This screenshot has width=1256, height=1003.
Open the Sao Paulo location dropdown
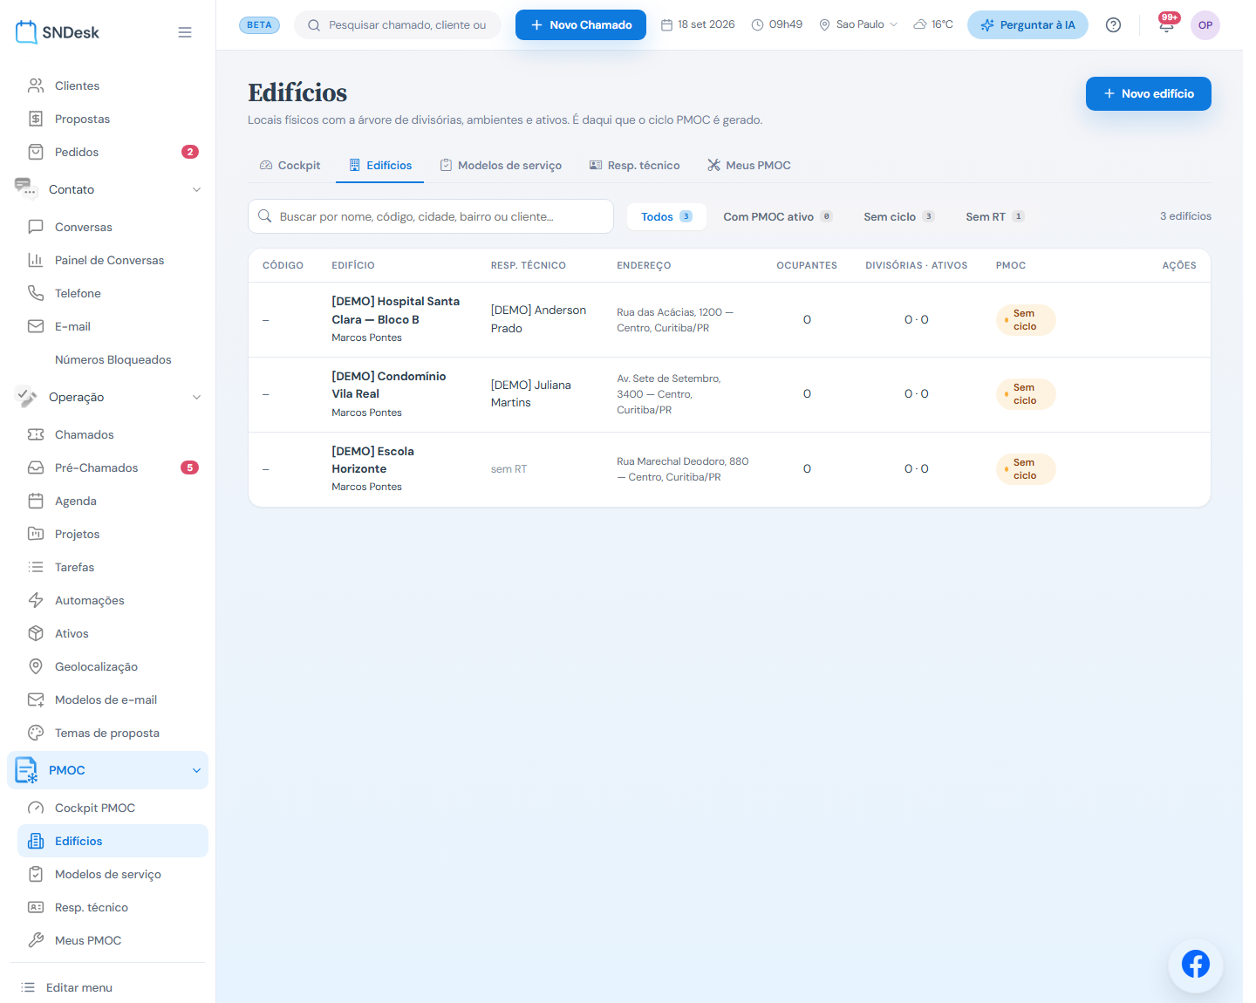[x=858, y=24]
